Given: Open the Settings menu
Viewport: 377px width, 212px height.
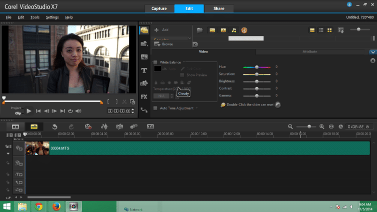Looking at the screenshot, I should (52, 17).
